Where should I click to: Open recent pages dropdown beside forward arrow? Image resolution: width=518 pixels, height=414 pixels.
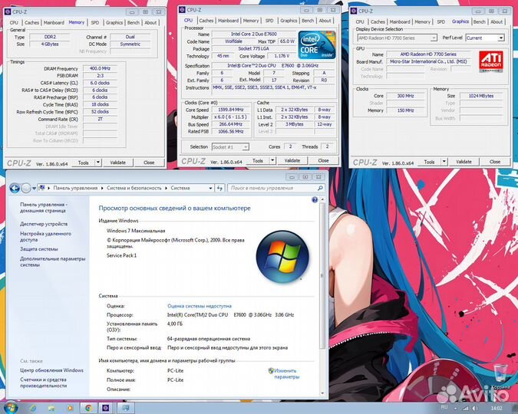point(34,189)
